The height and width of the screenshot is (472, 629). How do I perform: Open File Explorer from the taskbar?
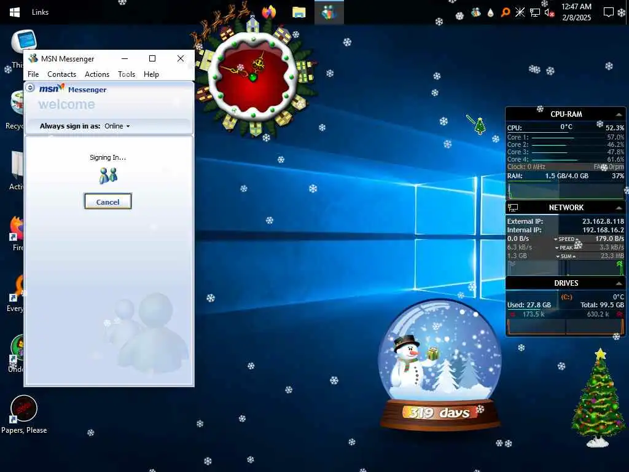[299, 12]
